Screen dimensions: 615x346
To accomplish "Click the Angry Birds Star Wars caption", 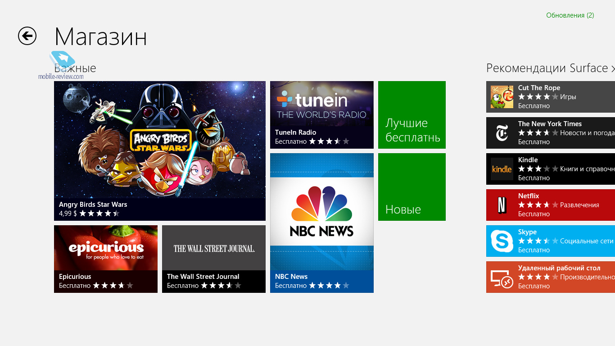I will (93, 205).
